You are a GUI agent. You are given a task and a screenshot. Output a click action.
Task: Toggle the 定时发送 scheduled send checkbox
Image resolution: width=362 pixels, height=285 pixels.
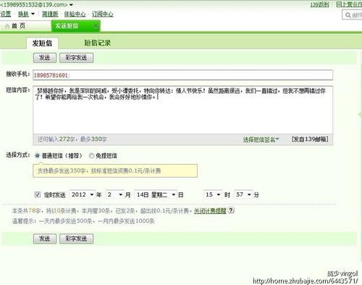click(38, 194)
